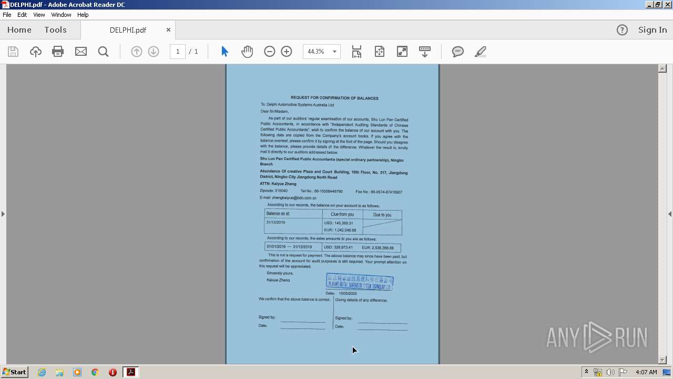673x379 pixels.
Task: Print the document
Action: pos(58,52)
